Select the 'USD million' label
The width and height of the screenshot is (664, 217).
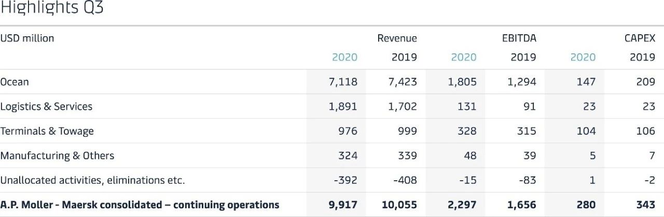27,38
